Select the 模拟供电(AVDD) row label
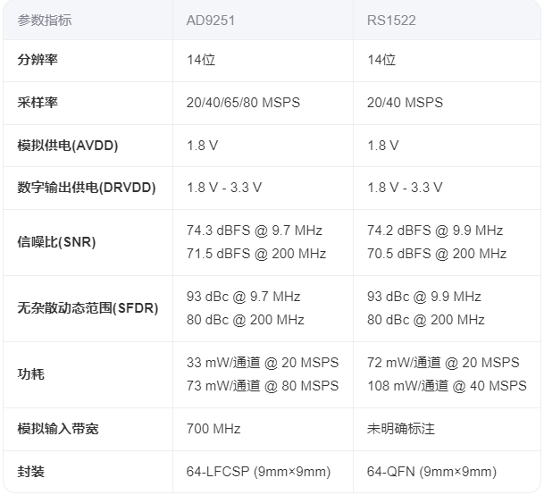 [68, 146]
